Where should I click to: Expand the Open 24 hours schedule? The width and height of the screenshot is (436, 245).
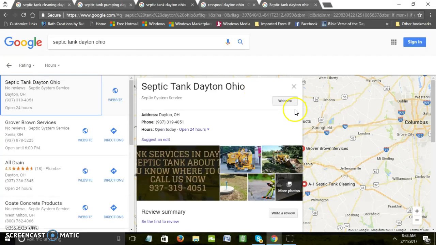[194, 129]
